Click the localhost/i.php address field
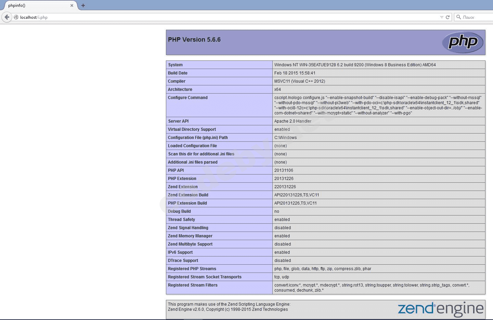The width and height of the screenshot is (493, 320). 205,17
